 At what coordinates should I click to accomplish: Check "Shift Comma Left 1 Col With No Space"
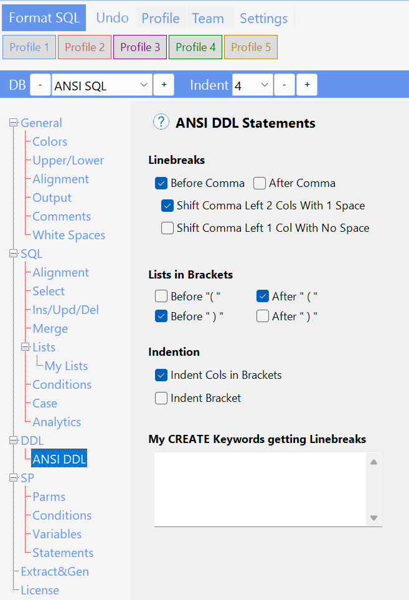point(167,228)
